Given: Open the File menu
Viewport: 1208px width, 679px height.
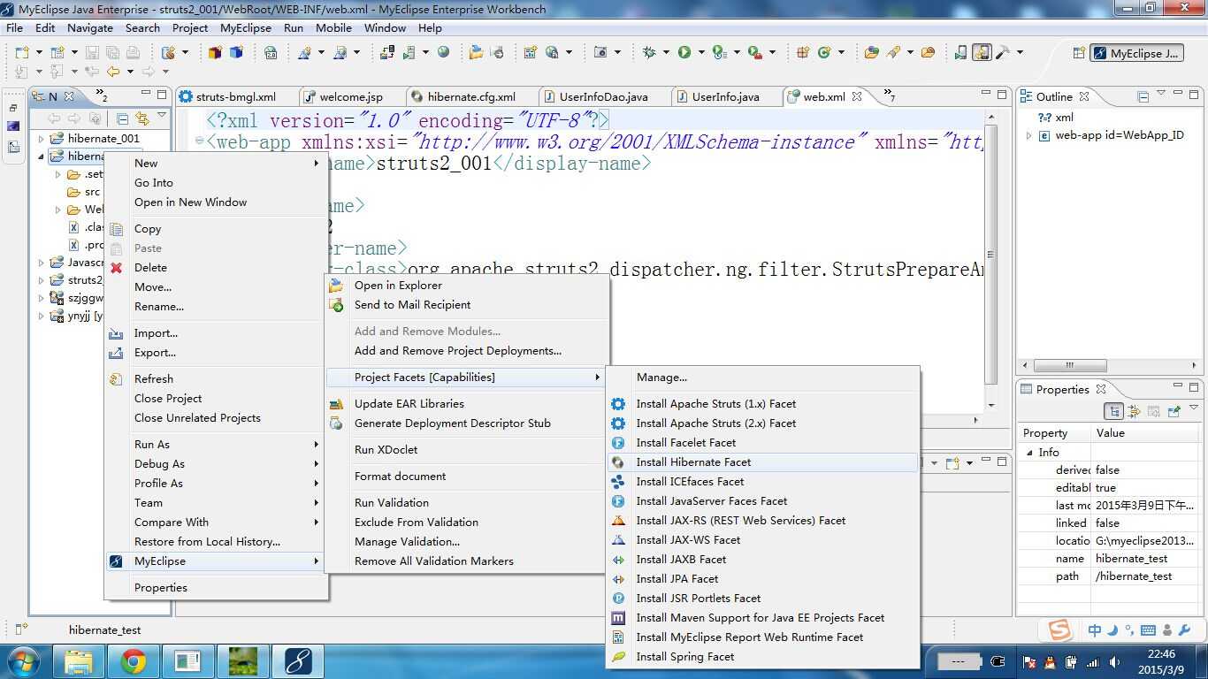Looking at the screenshot, I should click(x=14, y=27).
